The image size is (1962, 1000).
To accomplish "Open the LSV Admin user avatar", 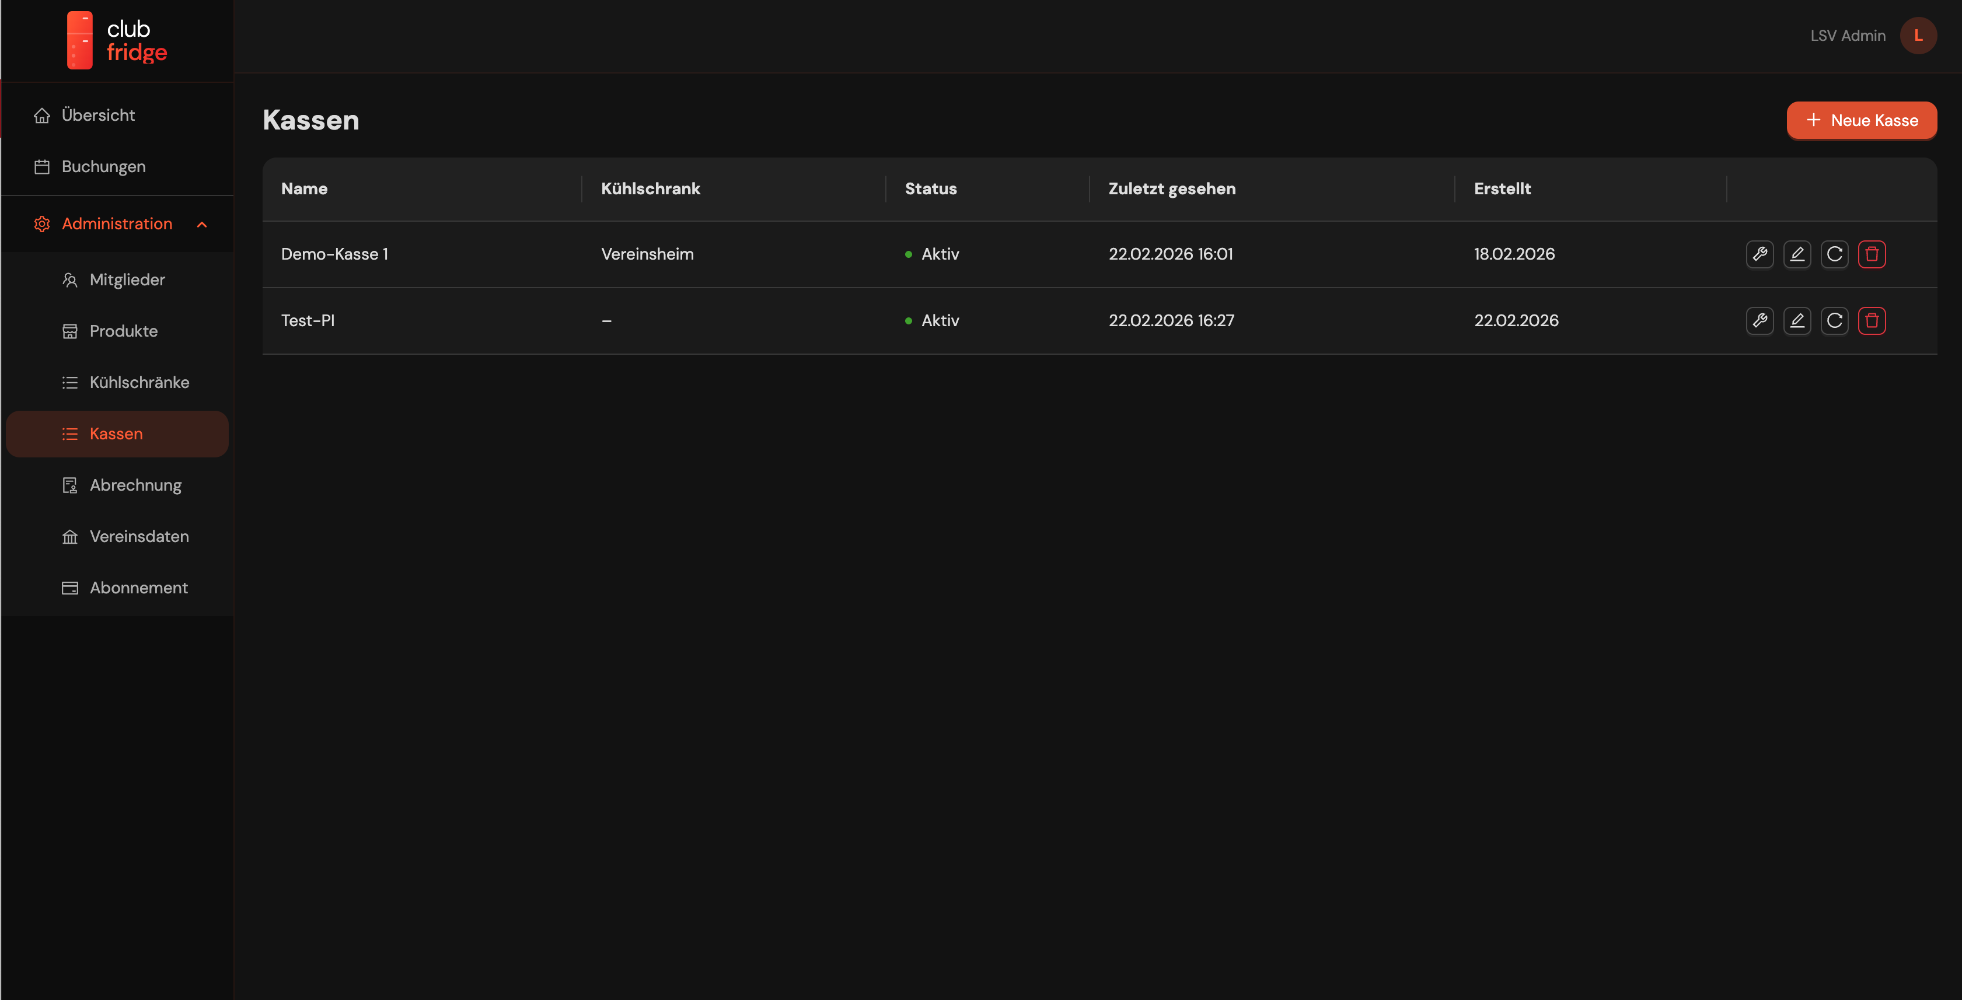I will 1918,36.
